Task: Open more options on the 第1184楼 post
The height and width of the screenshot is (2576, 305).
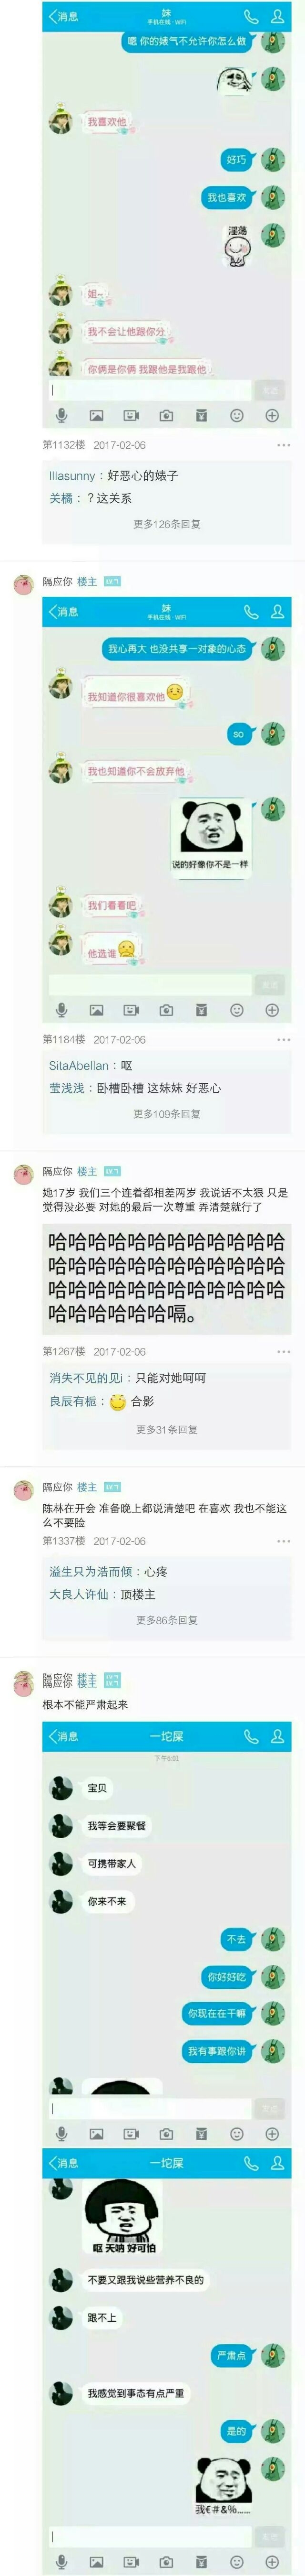Action: [283, 1040]
